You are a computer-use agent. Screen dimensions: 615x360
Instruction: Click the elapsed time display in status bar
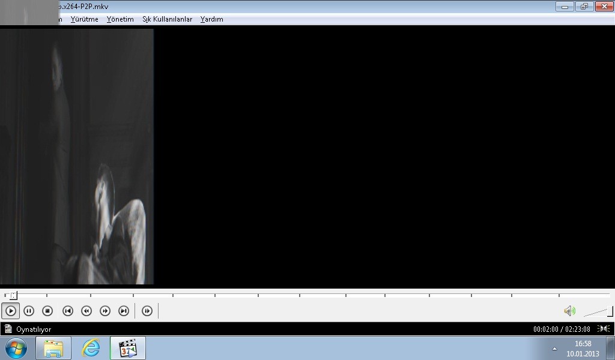[x=562, y=329]
